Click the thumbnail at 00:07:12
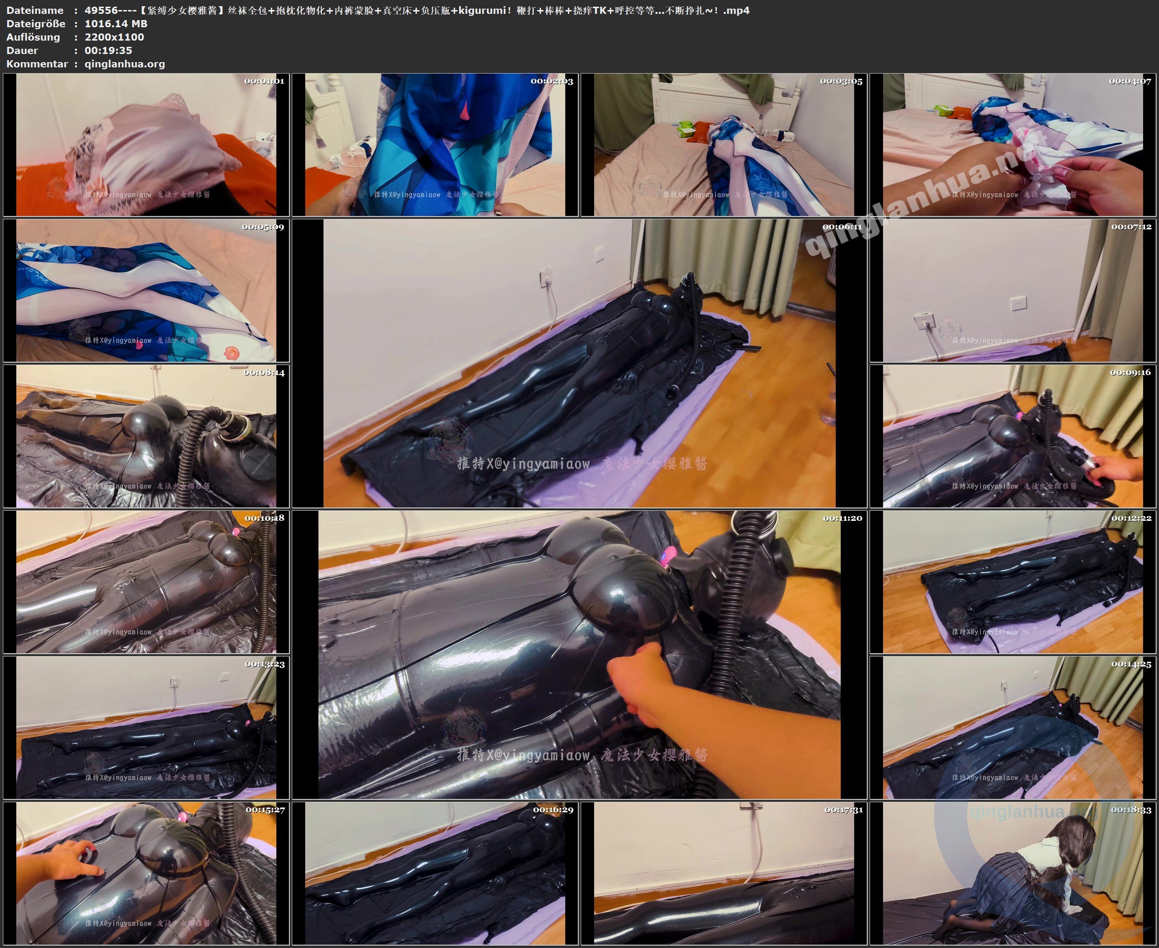Viewport: 1159px width, 948px height. tap(1013, 291)
